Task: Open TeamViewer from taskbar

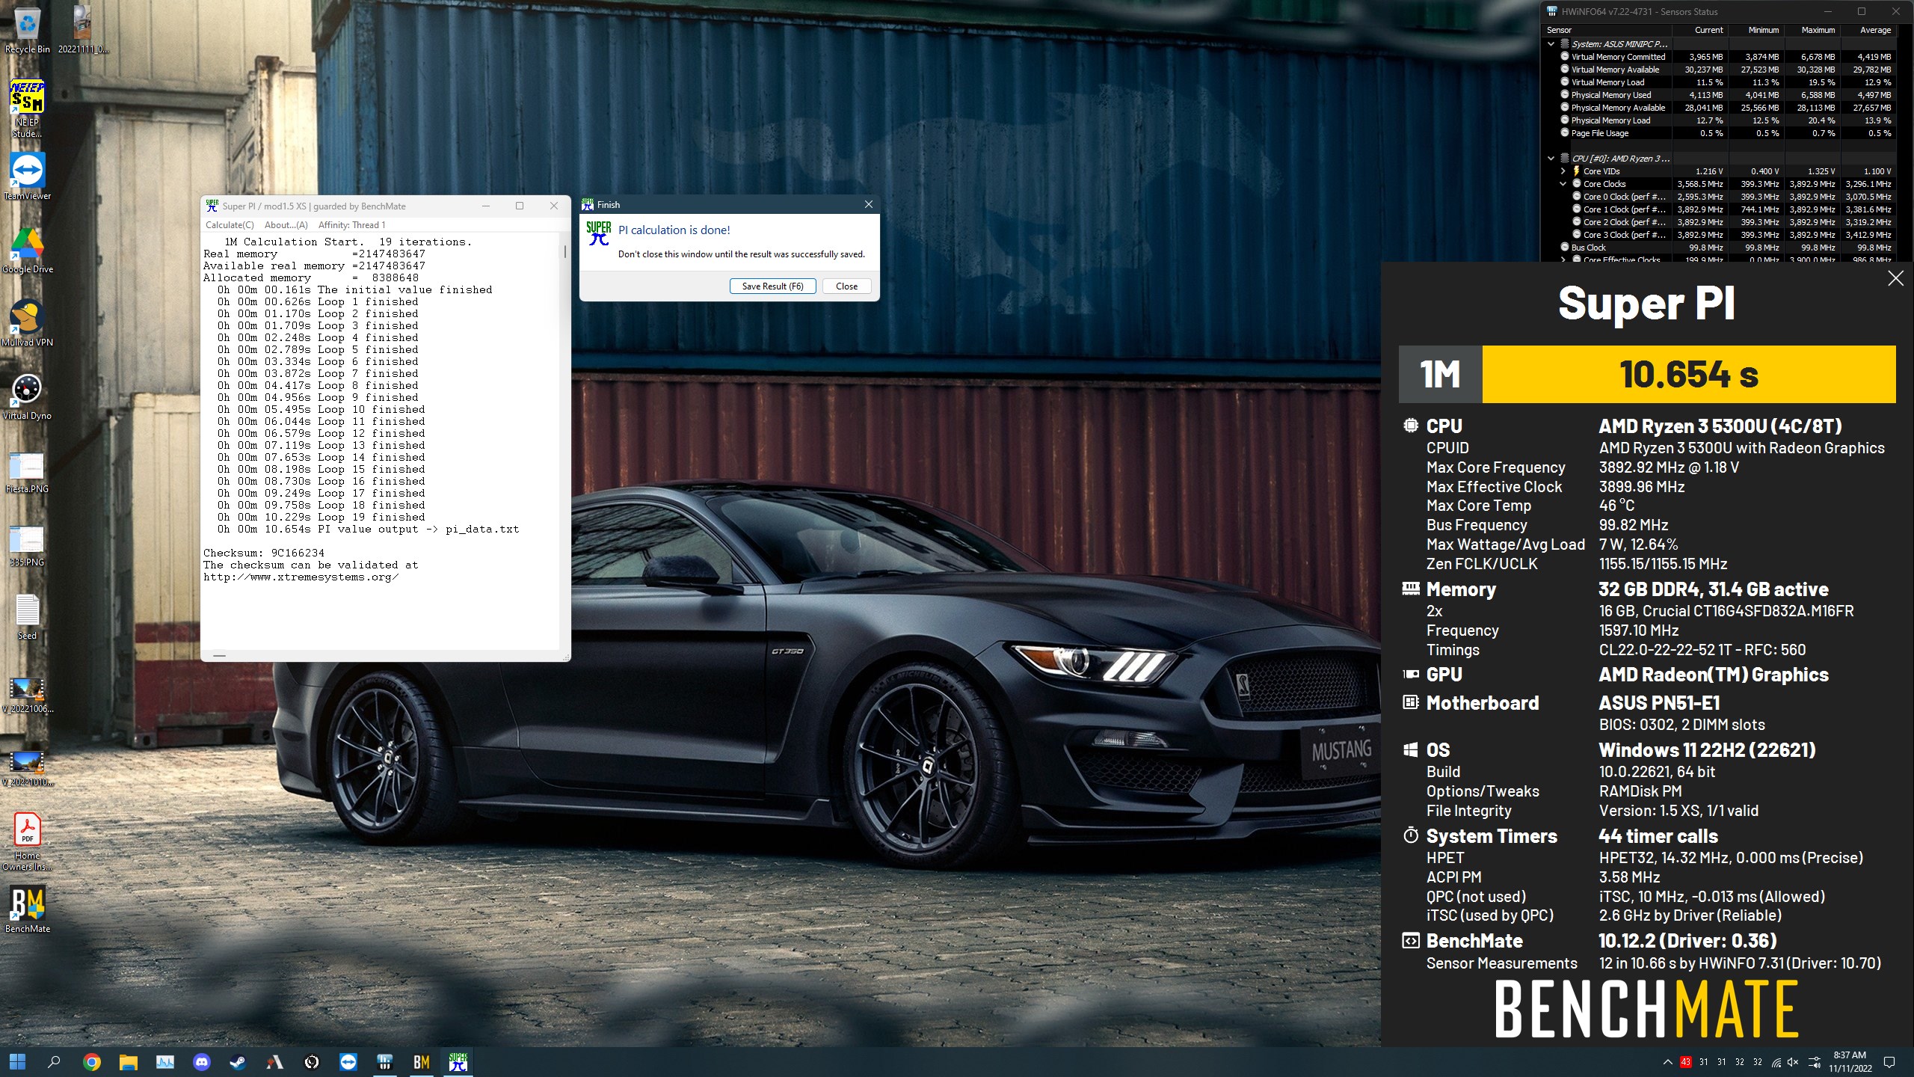Action: point(348,1061)
